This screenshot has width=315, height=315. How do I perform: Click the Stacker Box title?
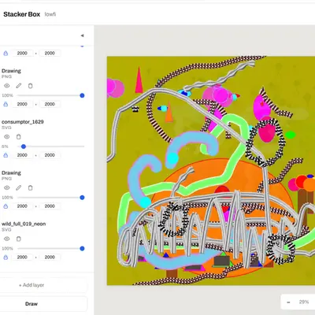coord(22,14)
